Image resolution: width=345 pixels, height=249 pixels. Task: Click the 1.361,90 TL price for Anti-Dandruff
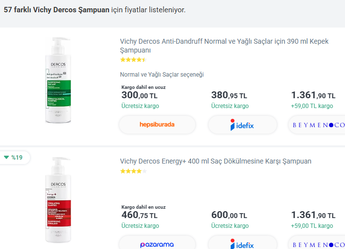click(x=313, y=95)
